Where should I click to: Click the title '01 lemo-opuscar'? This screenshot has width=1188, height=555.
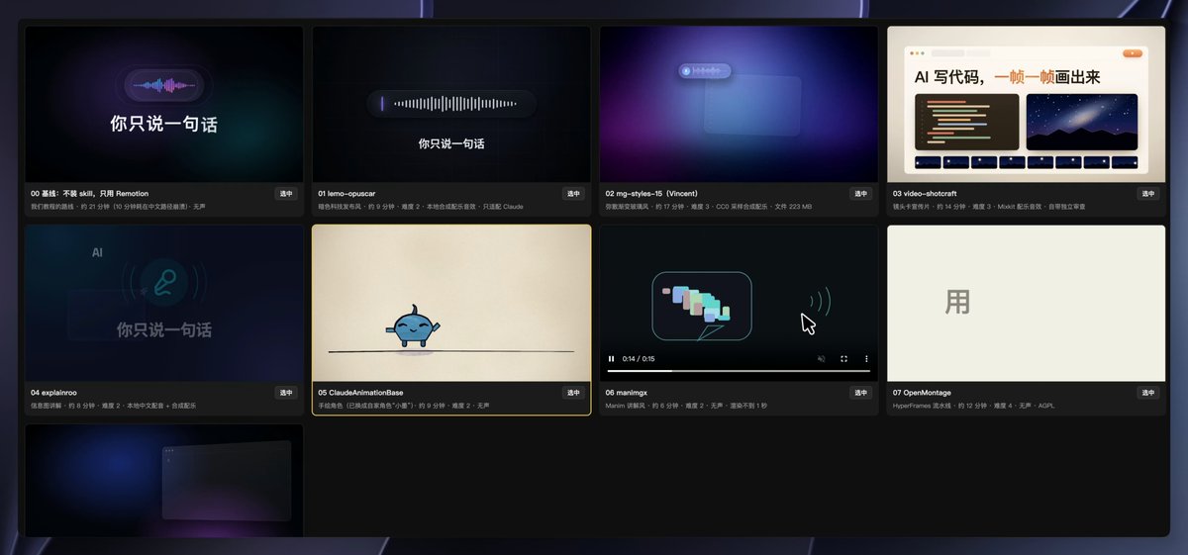coord(346,194)
